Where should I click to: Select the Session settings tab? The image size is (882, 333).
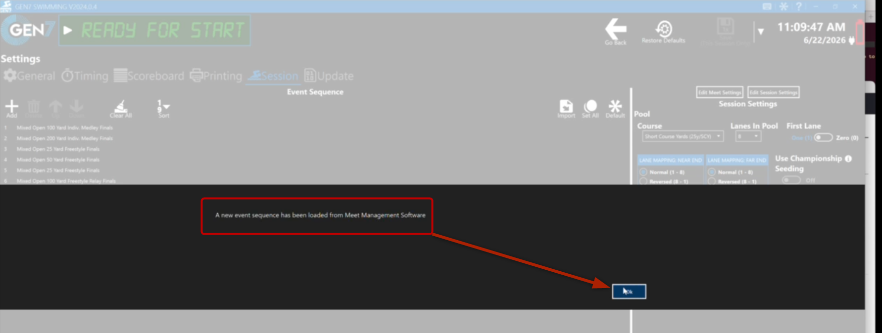click(x=273, y=76)
